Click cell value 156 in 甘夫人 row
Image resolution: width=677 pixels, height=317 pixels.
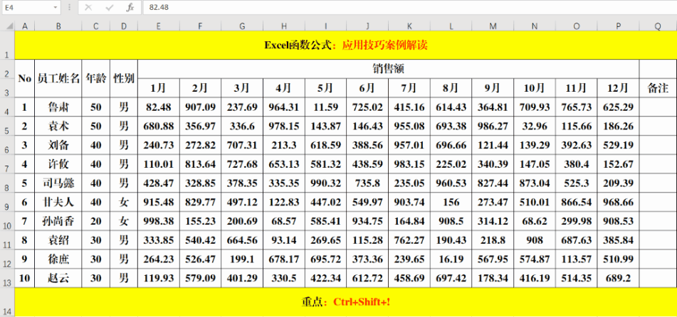point(451,203)
